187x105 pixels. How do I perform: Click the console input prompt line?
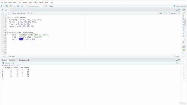click(x=91, y=78)
